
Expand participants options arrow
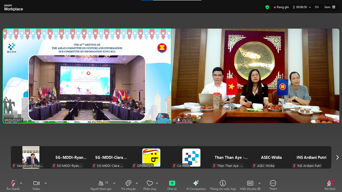click(x=114, y=183)
